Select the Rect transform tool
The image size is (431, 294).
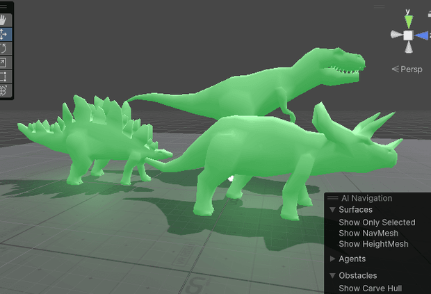coord(4,76)
